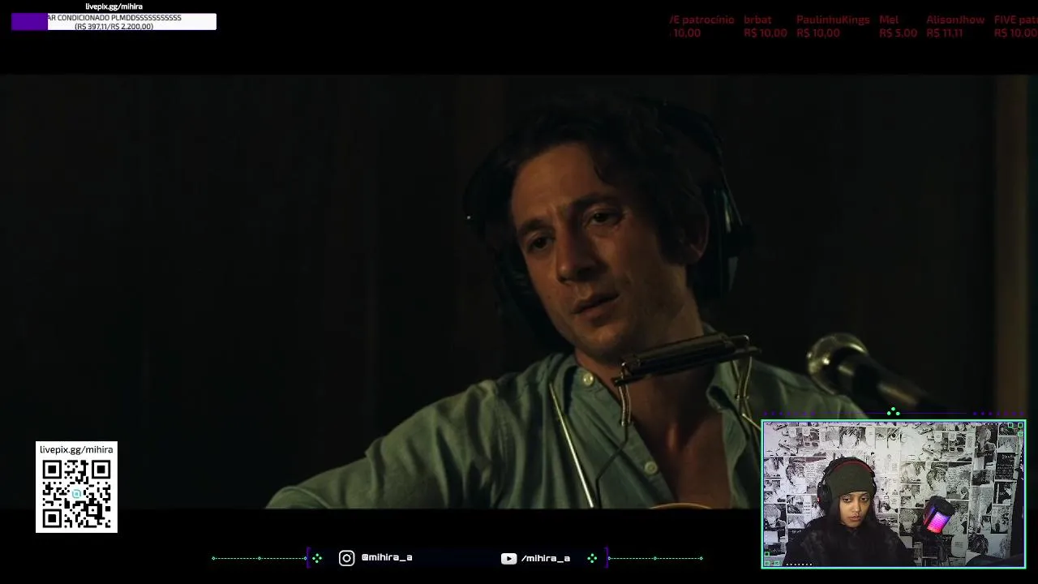This screenshot has height=584, width=1038.
Task: Click the "livepix.gg/mihira" text above goal bar
Action: point(114,6)
